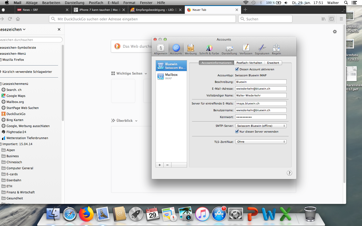Viewport: 362px width, 226px height.
Task: Open iTunes from the dock
Action: pyautogui.click(x=202, y=214)
